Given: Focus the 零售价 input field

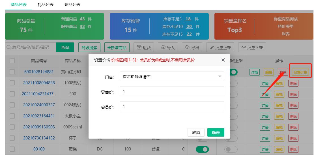Looking at the screenshot, I should point(172,92).
